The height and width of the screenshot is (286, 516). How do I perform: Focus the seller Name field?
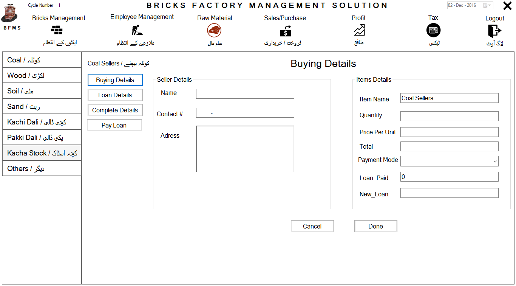pyautogui.click(x=245, y=94)
